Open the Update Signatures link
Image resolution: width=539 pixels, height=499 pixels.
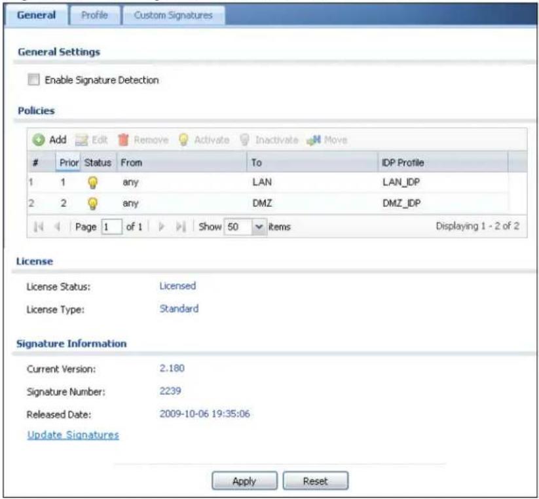coord(73,435)
